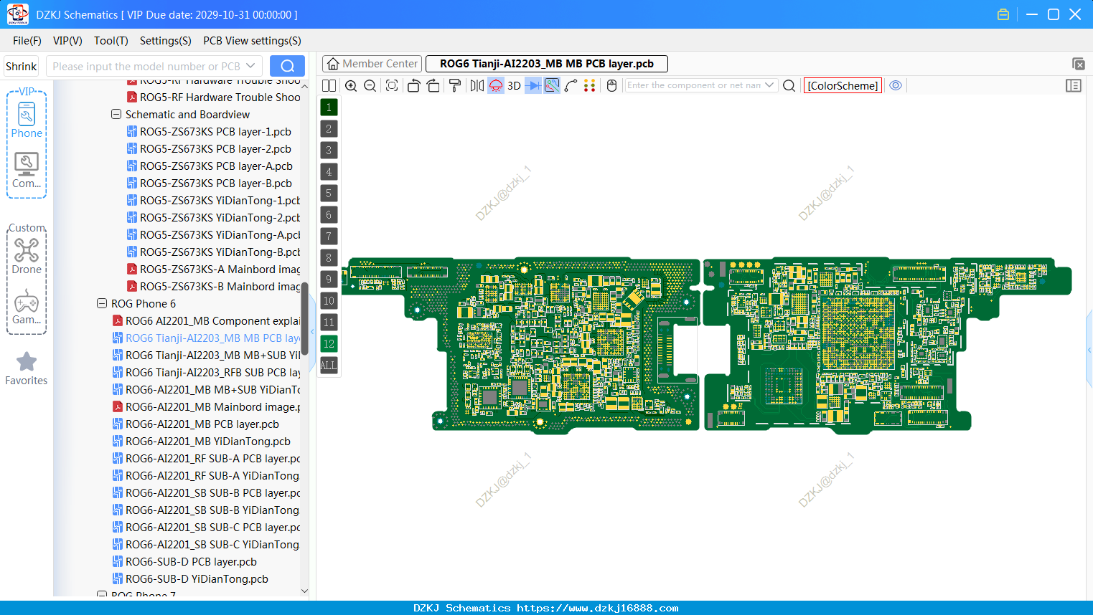
Task: Show PCB layer 12
Action: click(329, 344)
